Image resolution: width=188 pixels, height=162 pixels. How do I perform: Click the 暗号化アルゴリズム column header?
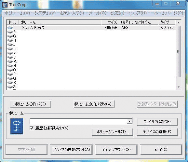139,22
